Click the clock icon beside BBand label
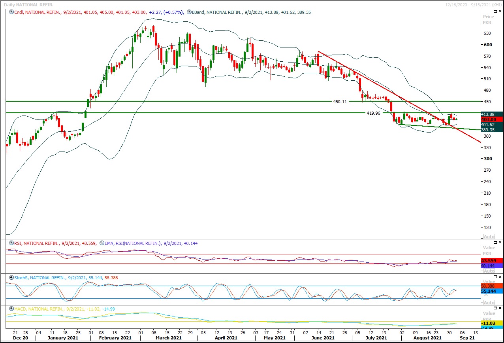This screenshot has width=504, height=343. [189, 12]
